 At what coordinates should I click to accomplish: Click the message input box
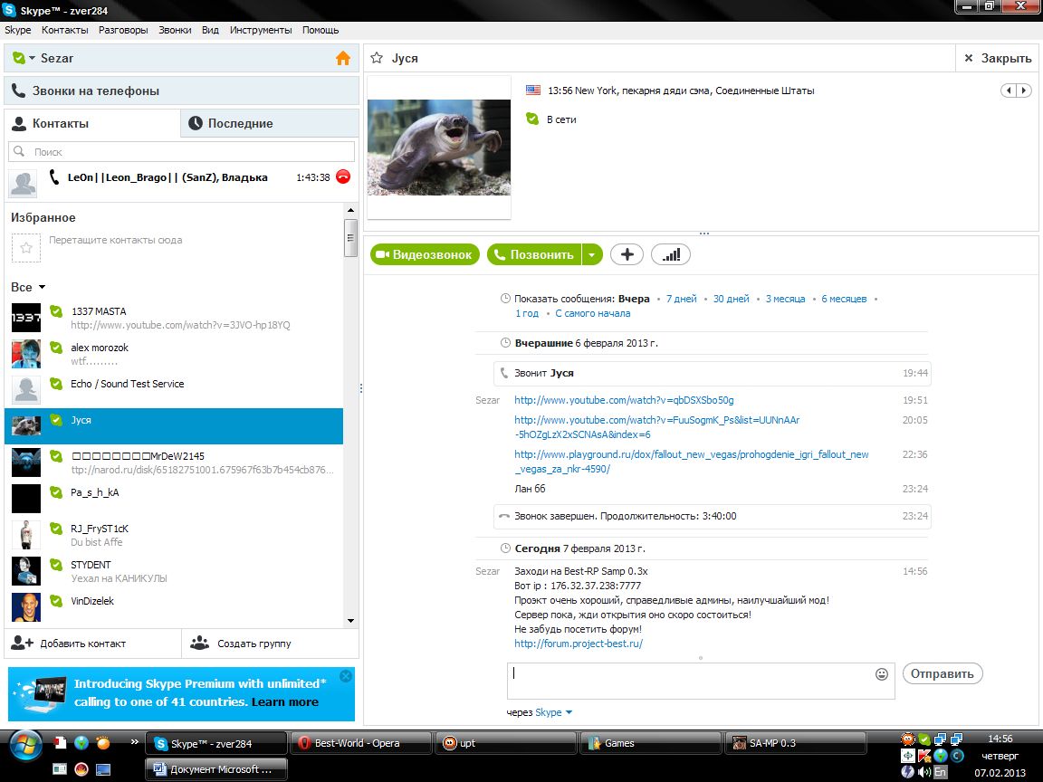coord(701,681)
